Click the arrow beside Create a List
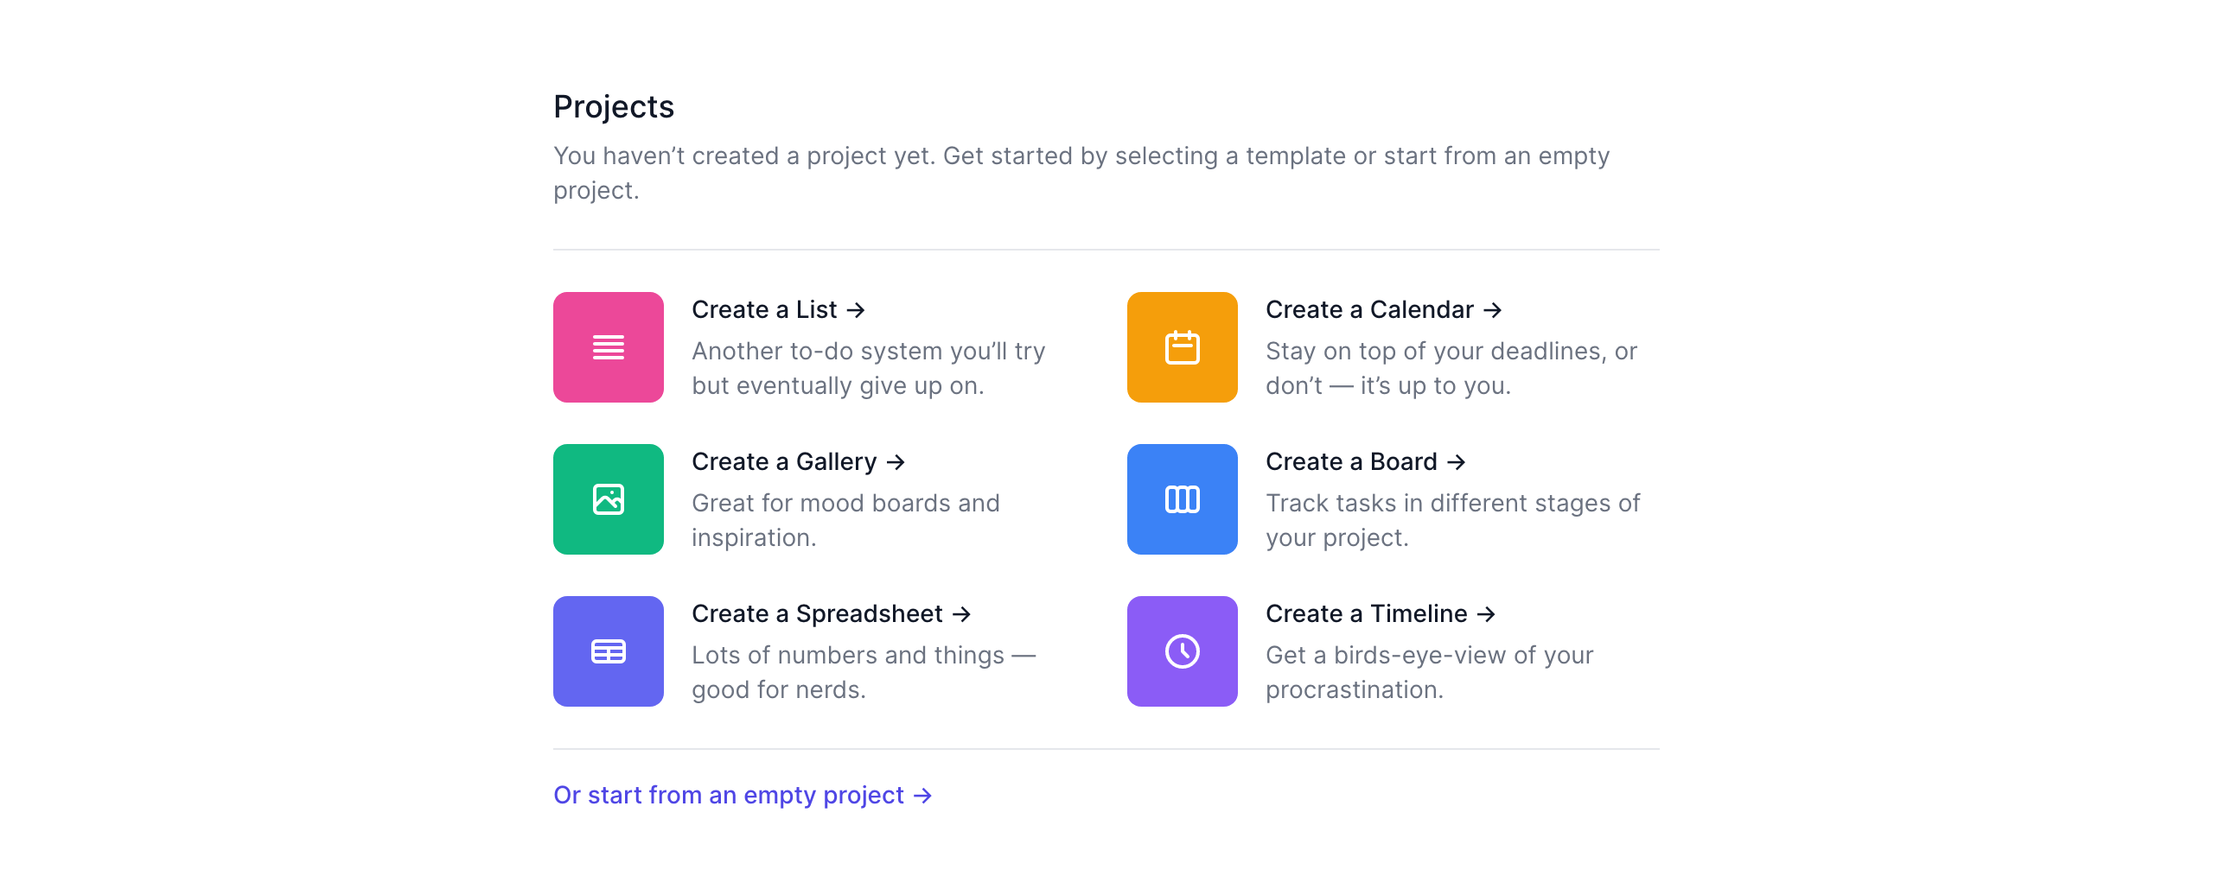2213x895 pixels. point(856,310)
